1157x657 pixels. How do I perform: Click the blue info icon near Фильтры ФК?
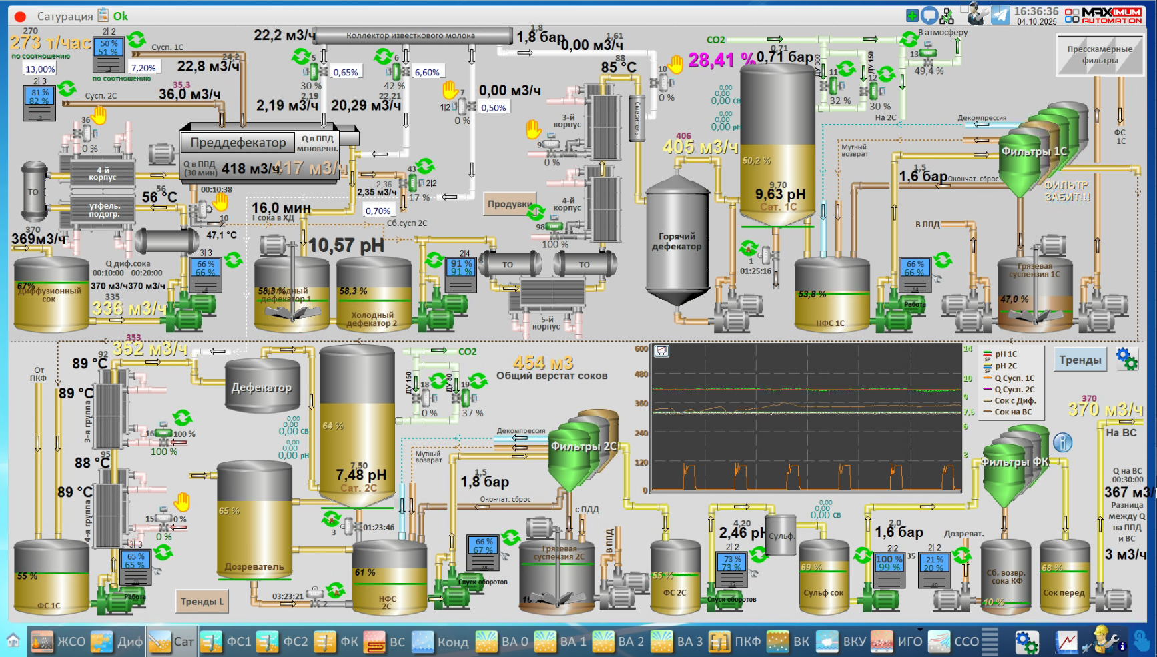pos(1062,442)
